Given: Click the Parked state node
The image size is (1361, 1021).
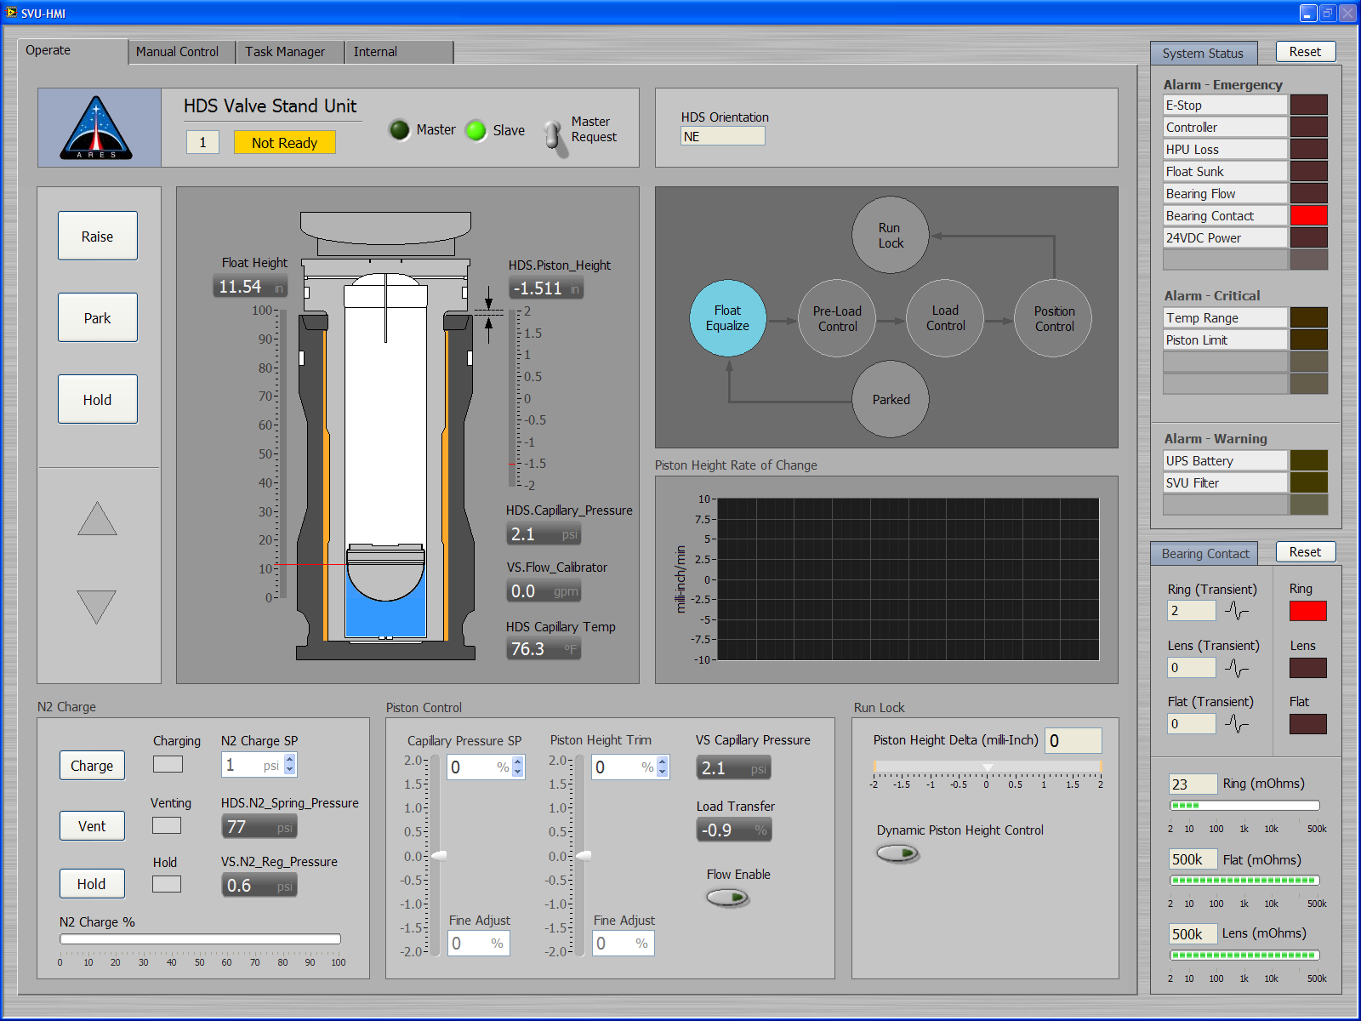Looking at the screenshot, I should pyautogui.click(x=891, y=399).
